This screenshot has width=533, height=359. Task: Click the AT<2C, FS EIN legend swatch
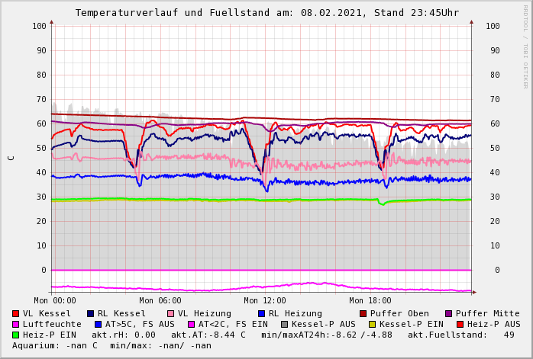coord(191,325)
